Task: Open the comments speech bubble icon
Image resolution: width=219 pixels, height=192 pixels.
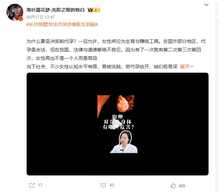Action: (x=103, y=185)
